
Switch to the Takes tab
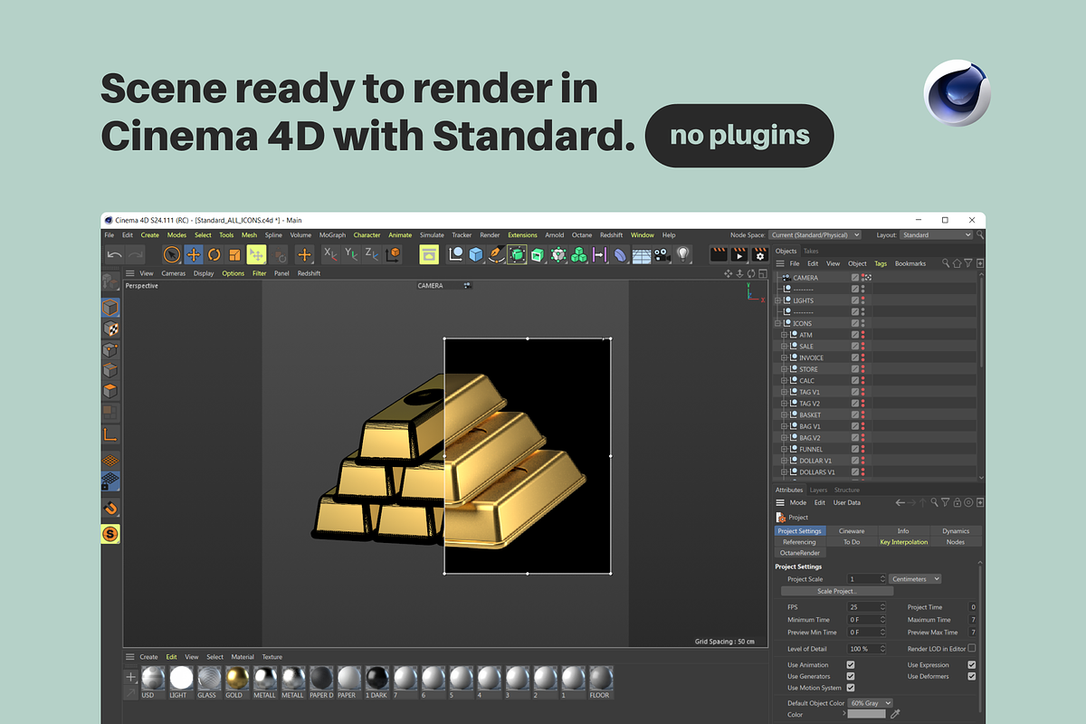point(811,251)
